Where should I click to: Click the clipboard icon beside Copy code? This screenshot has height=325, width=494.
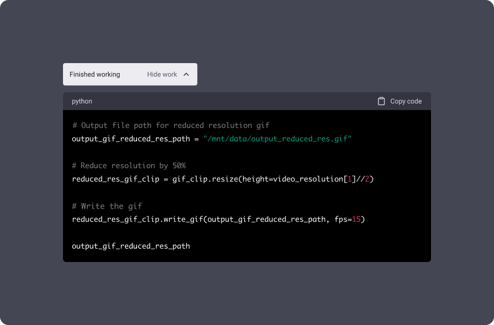tap(381, 101)
